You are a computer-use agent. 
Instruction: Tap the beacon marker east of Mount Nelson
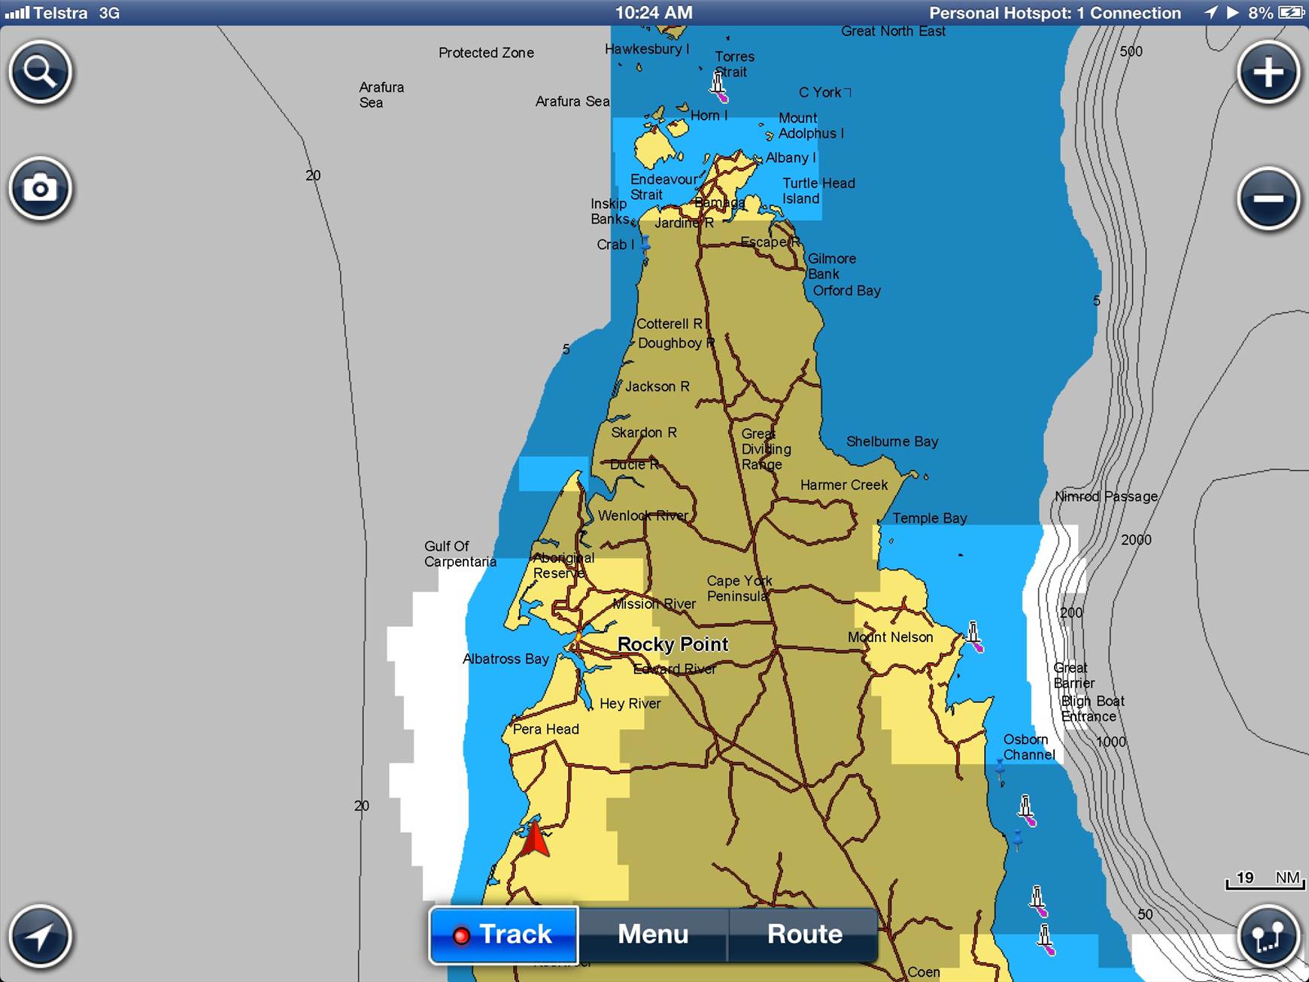point(974,636)
